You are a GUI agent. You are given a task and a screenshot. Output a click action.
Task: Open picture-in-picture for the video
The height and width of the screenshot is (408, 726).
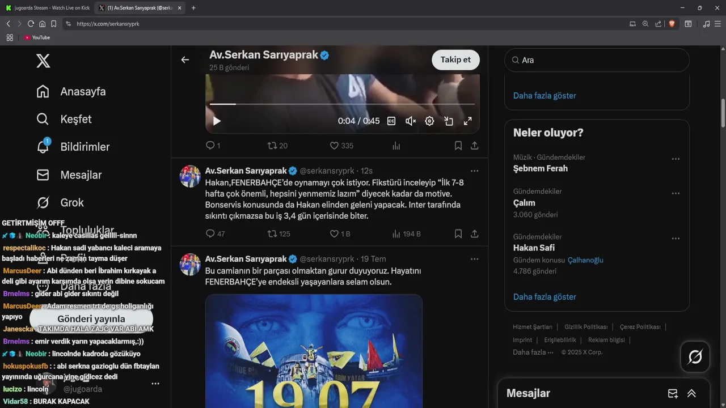pyautogui.click(x=449, y=121)
